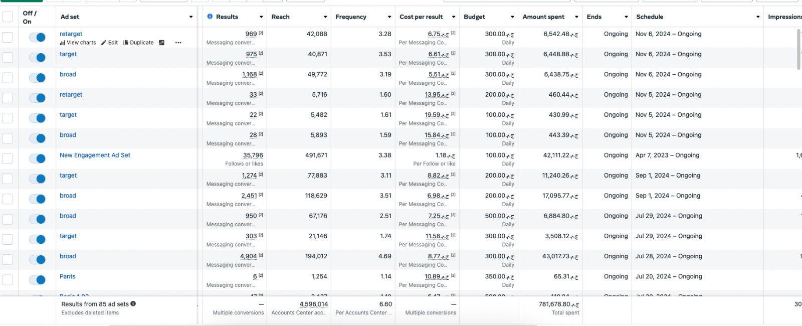The height and width of the screenshot is (326, 802).
Task: Select the New Engagement Ad Set row checkbox
Action: [x=8, y=158]
